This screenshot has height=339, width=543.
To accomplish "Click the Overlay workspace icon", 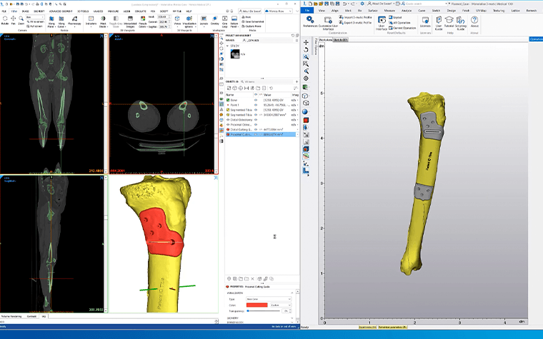I will (215, 21).
